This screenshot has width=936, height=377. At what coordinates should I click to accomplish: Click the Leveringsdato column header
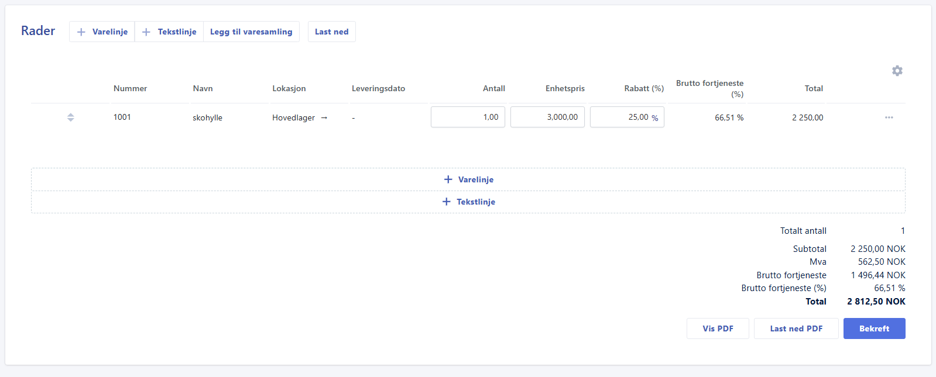pos(378,89)
